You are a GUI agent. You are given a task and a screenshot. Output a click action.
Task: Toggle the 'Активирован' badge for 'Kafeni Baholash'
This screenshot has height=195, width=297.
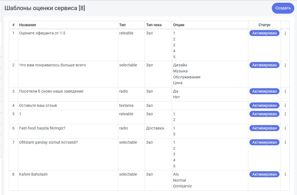264,175
